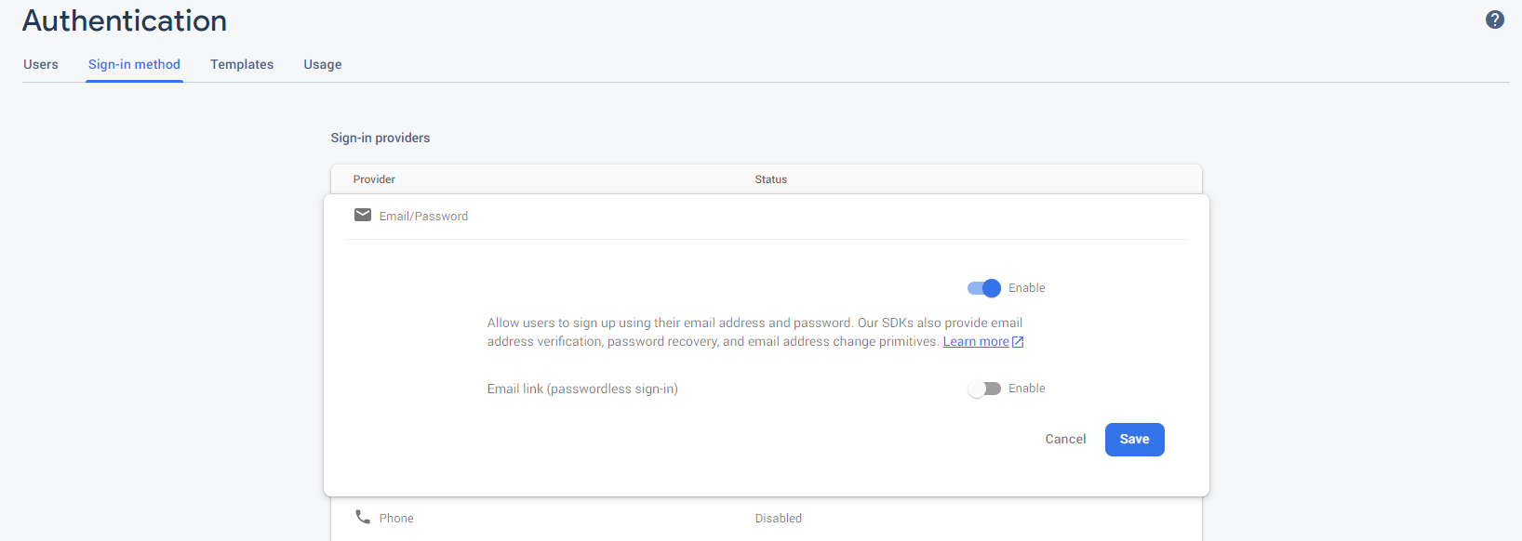1522x541 pixels.
Task: Click the external link icon beside Learn more
Action: click(1018, 342)
